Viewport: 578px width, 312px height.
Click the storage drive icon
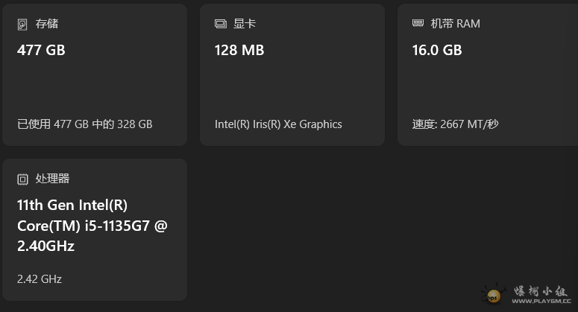tap(22, 24)
